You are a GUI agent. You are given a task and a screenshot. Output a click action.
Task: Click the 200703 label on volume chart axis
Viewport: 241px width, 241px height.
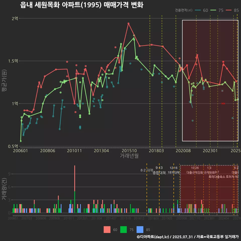click(x=27, y=218)
